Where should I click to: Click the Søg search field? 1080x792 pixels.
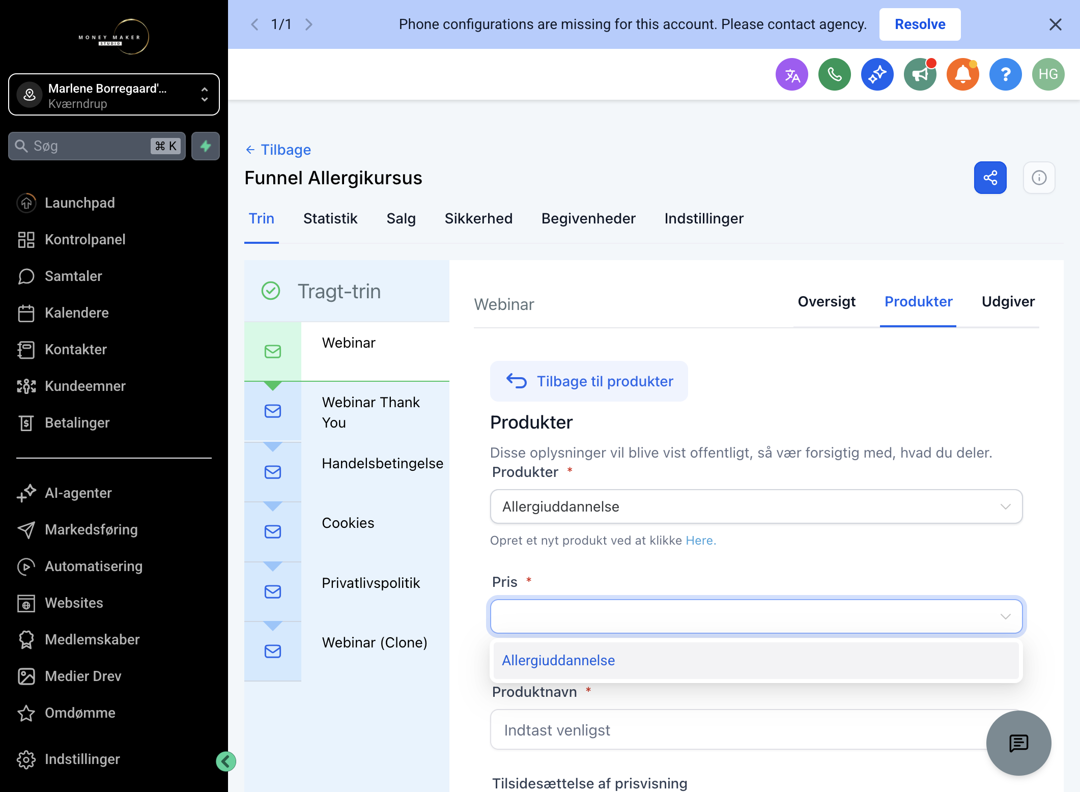pos(97,146)
